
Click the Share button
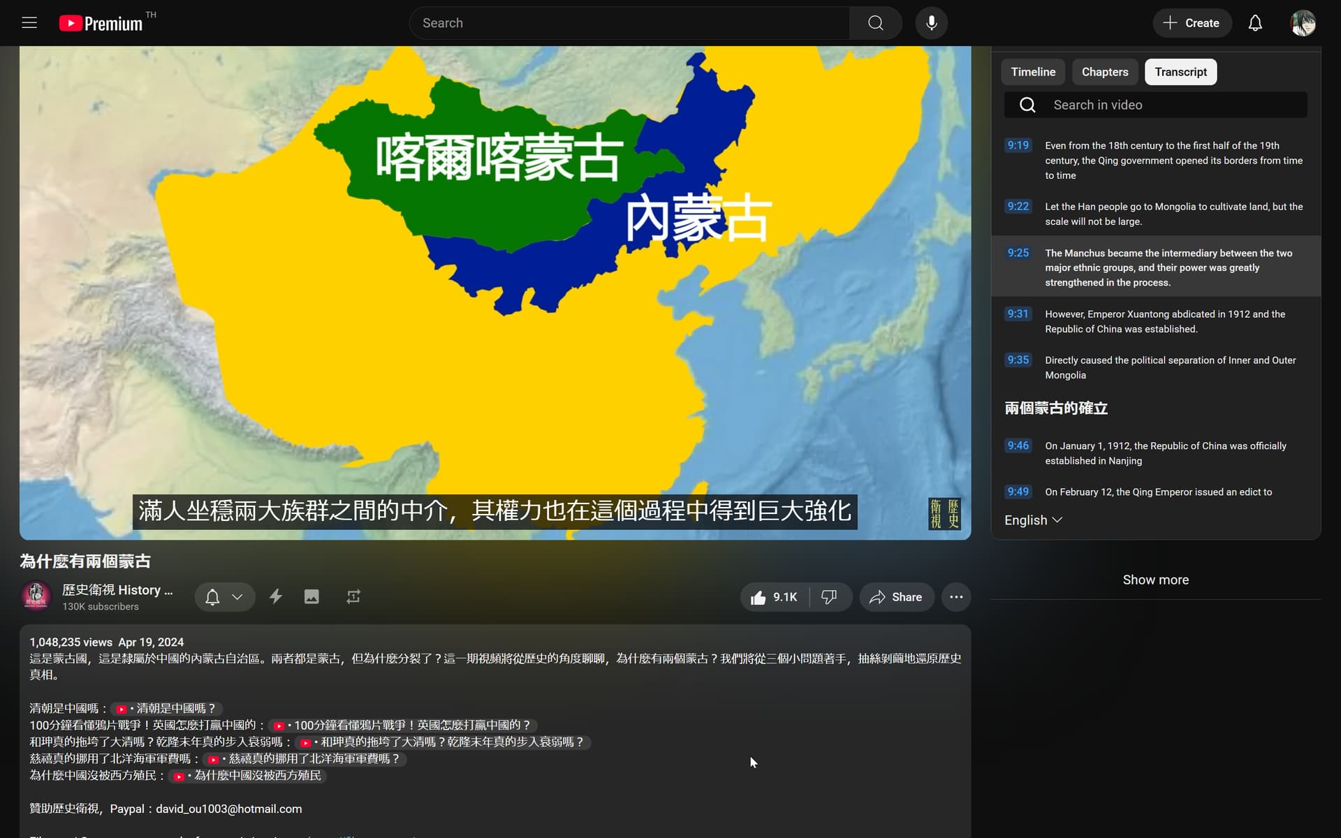pos(896,597)
